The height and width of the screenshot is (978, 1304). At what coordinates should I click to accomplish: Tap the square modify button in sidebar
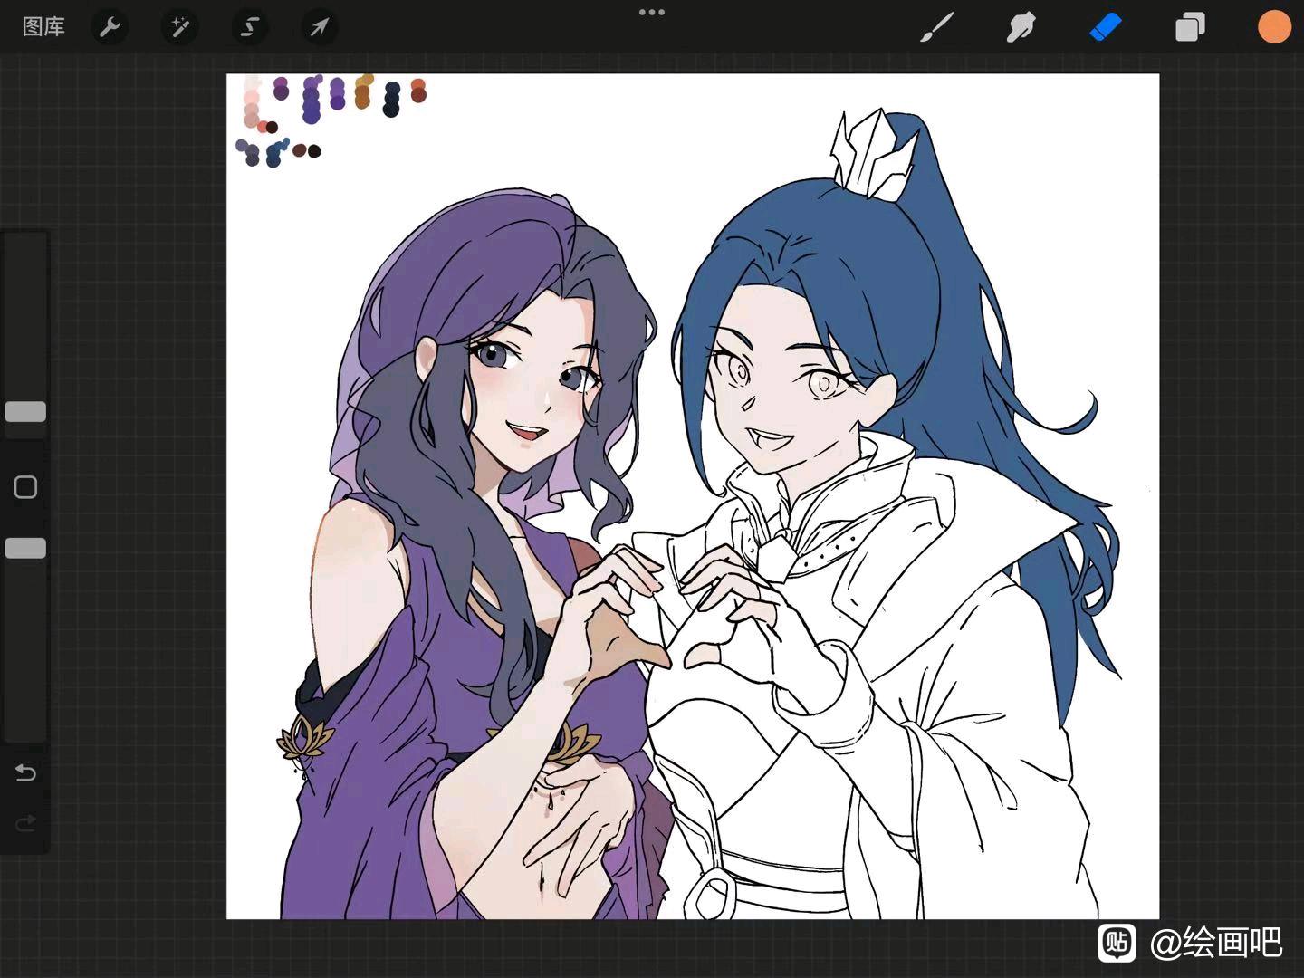tap(25, 487)
